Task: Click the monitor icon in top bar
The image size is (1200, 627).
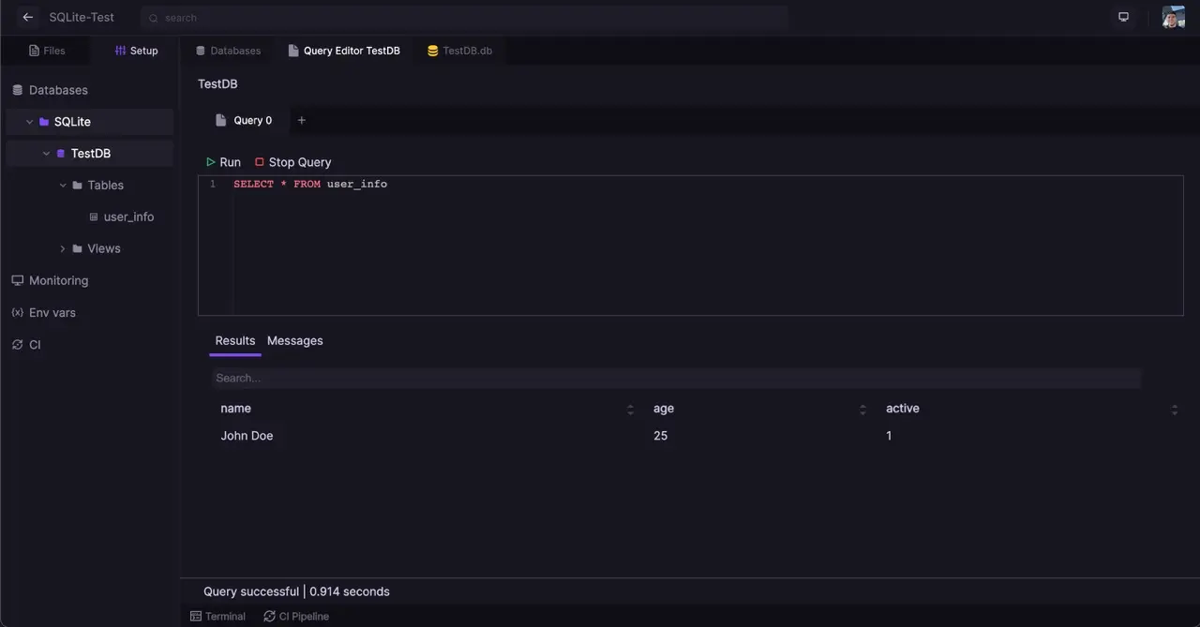Action: pyautogui.click(x=1123, y=17)
